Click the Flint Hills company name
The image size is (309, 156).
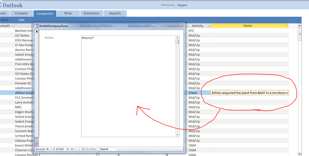(x=24, y=64)
